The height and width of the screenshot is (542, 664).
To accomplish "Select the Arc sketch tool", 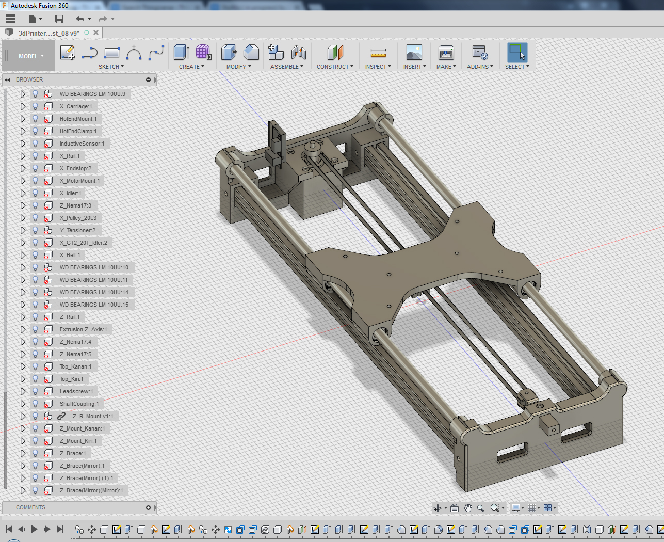I will coord(134,52).
